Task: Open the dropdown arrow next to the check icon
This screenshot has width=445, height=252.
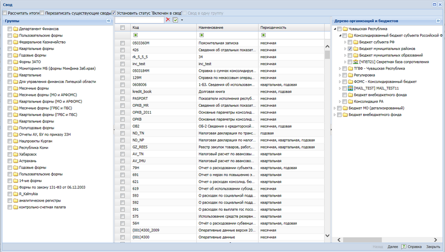Action: click(x=182, y=20)
